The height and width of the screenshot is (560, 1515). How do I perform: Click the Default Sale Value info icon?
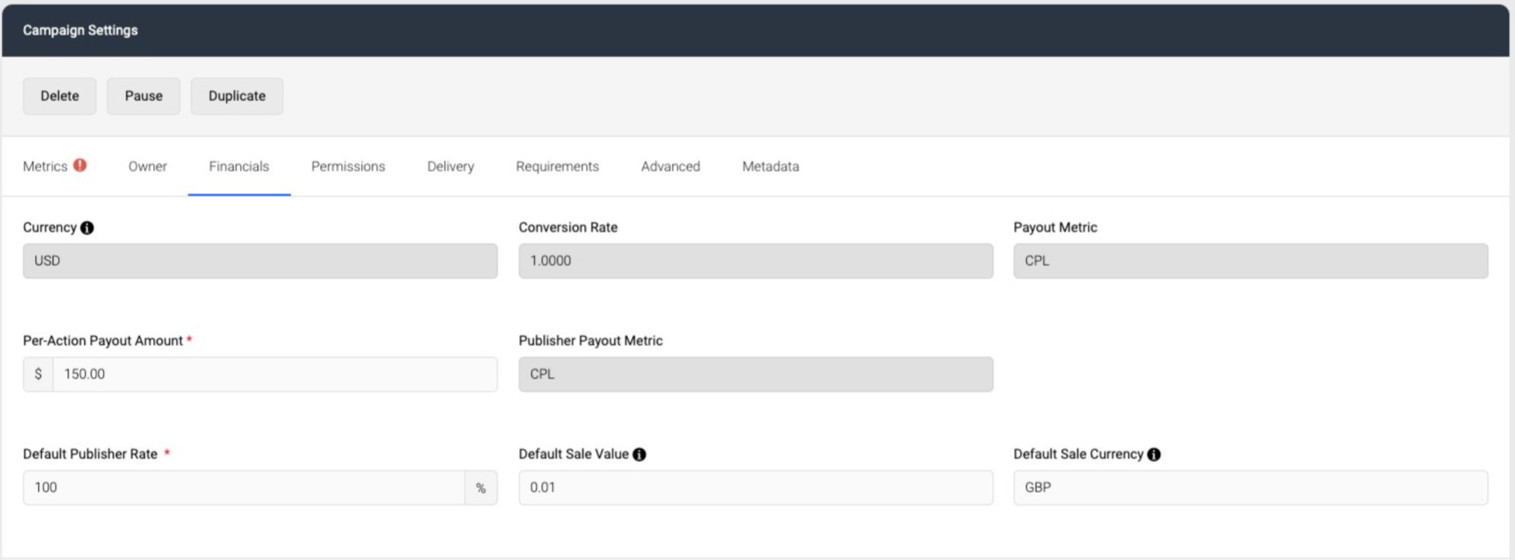[x=639, y=454]
